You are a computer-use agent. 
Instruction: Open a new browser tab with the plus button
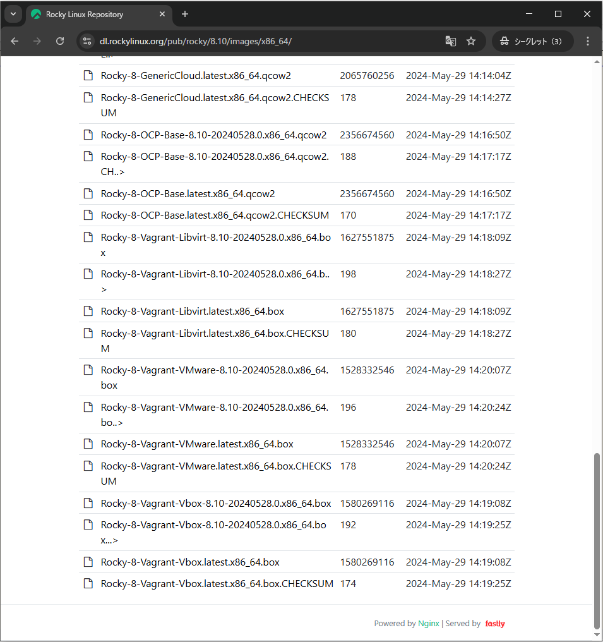tap(184, 14)
